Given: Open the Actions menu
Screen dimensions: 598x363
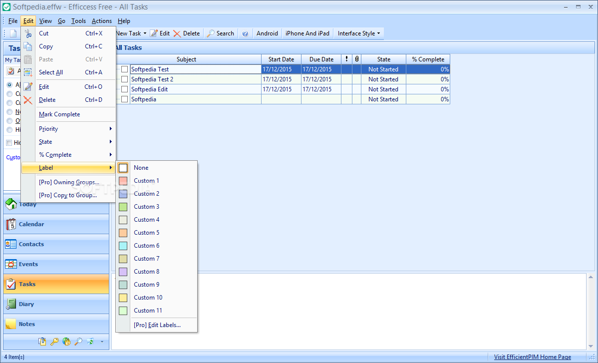Looking at the screenshot, I should [x=102, y=21].
